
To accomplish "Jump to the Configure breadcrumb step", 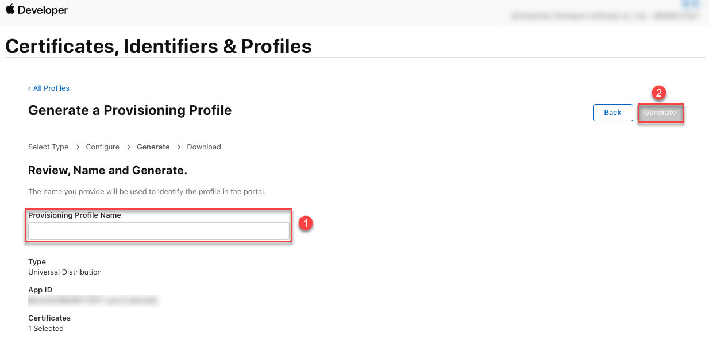I will pyautogui.click(x=103, y=147).
